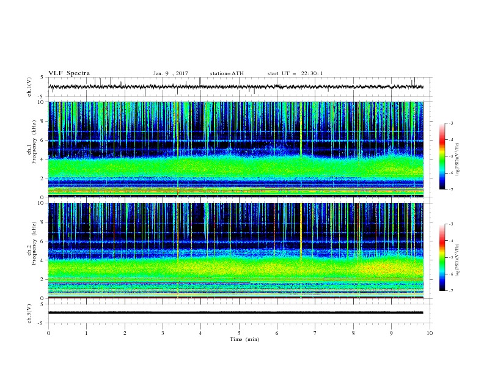Click the "0" tick on time axis

pyautogui.click(x=48, y=333)
